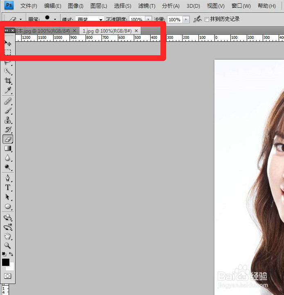Screen dimensions: 284x295
Task: Open the 图像(I) menu
Action: 75,6
